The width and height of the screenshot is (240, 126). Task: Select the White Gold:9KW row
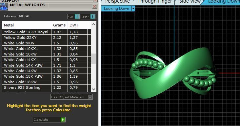click(x=46, y=43)
